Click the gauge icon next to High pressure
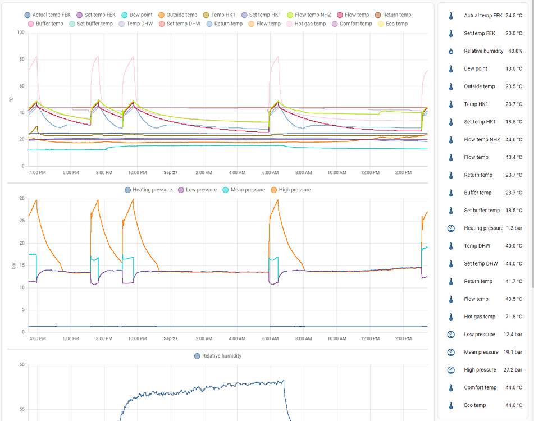Screen dimensions: 534x421 coord(450,369)
